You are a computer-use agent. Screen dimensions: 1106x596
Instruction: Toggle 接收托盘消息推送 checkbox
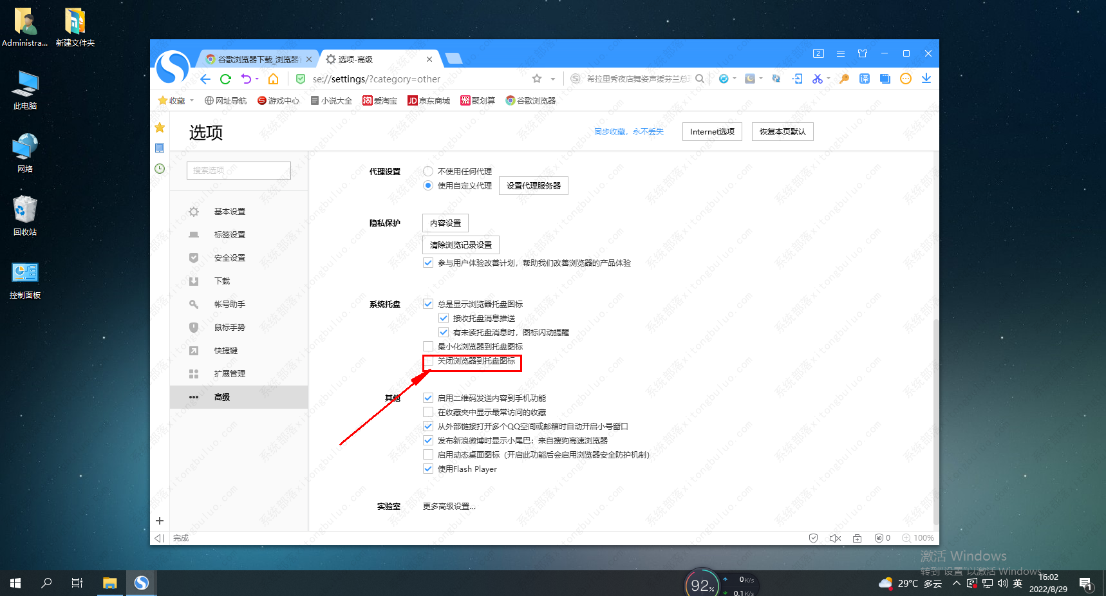click(x=444, y=318)
